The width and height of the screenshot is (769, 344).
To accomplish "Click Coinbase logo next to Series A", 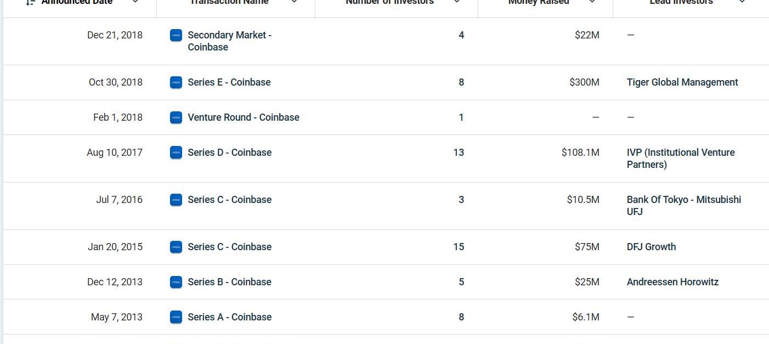I will click(176, 318).
